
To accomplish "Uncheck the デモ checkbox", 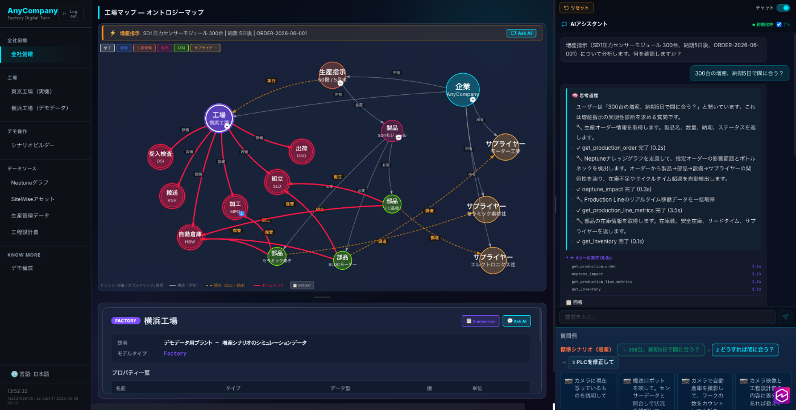I will tap(779, 24).
